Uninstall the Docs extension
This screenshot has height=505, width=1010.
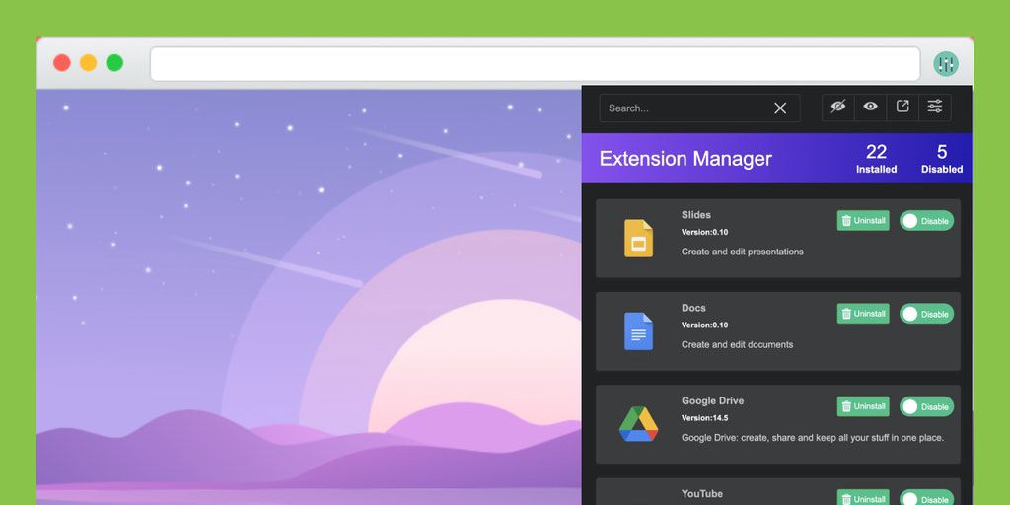click(x=863, y=313)
